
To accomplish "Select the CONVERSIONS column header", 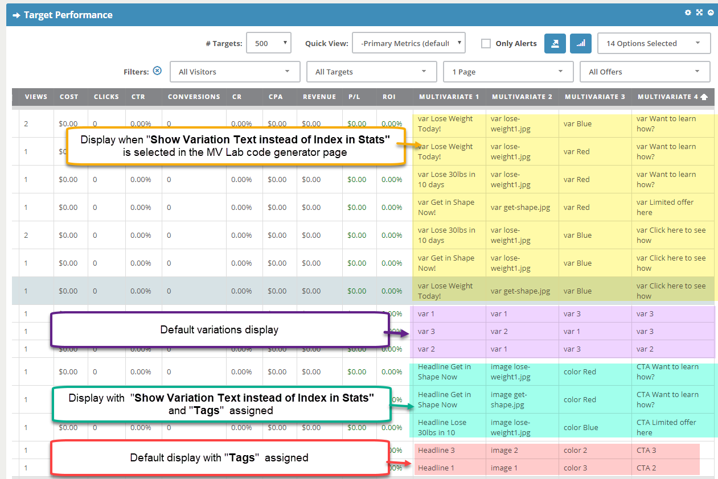I will click(x=194, y=97).
